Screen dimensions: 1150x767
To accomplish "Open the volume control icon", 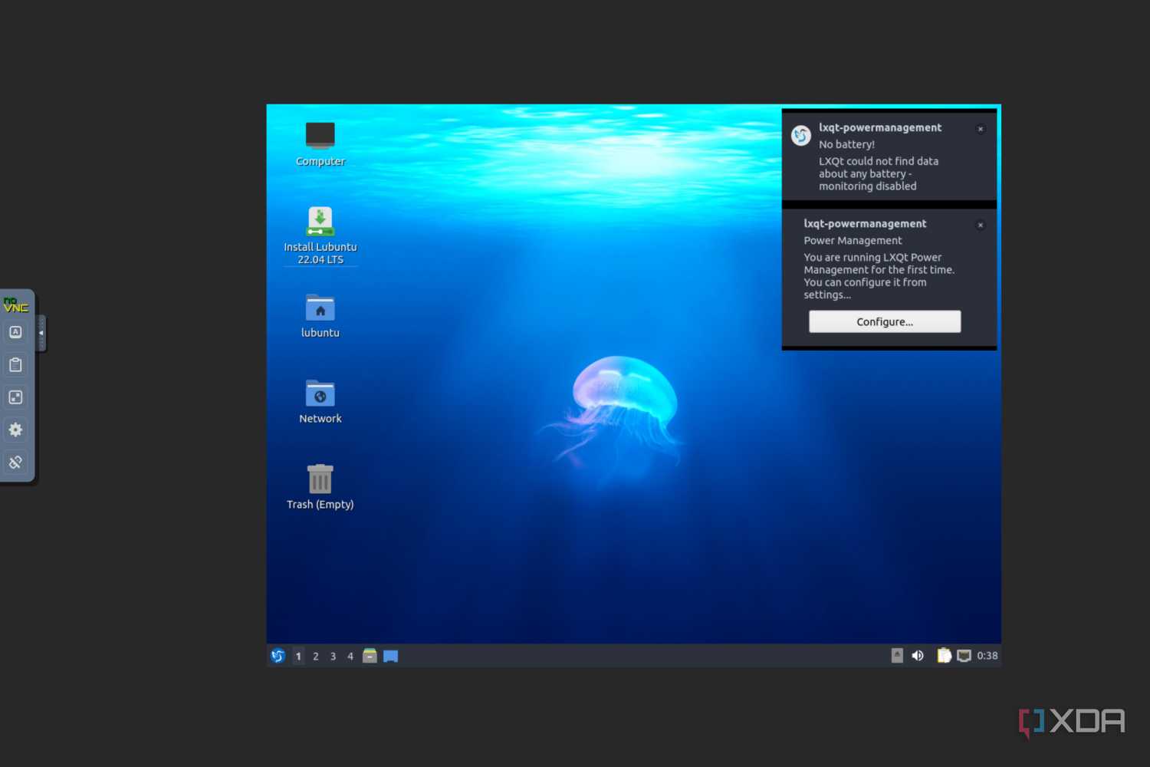I will point(918,655).
